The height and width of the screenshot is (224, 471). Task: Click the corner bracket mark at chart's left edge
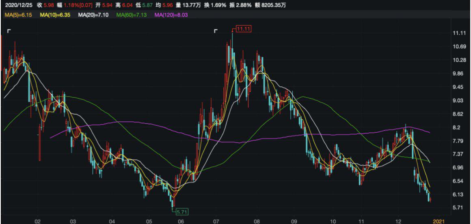pos(9,31)
